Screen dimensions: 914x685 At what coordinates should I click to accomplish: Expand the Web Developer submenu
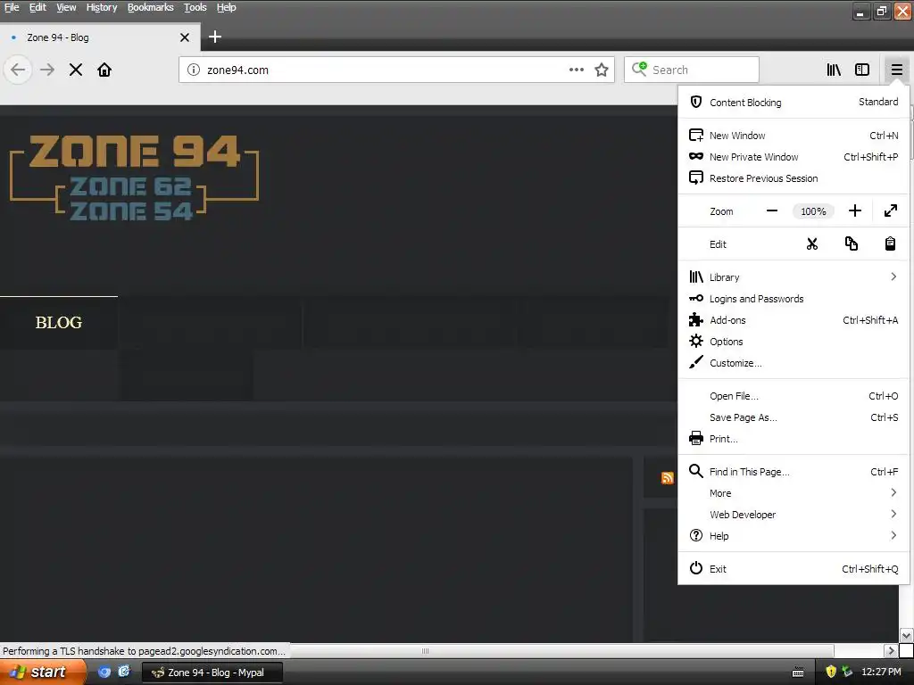coord(794,515)
